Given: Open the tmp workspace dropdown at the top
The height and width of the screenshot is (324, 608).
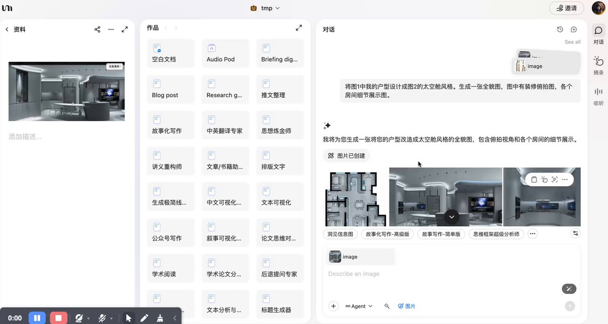Looking at the screenshot, I should (265, 8).
